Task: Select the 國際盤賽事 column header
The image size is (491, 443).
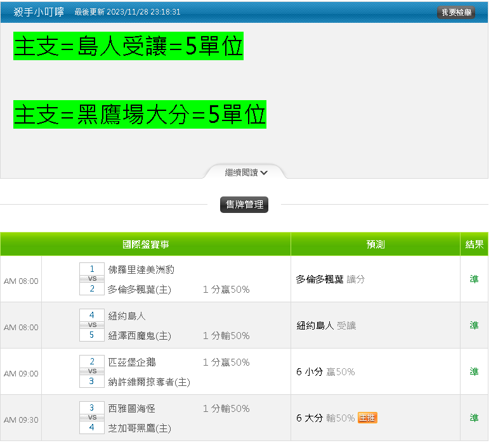Action: 145,244
